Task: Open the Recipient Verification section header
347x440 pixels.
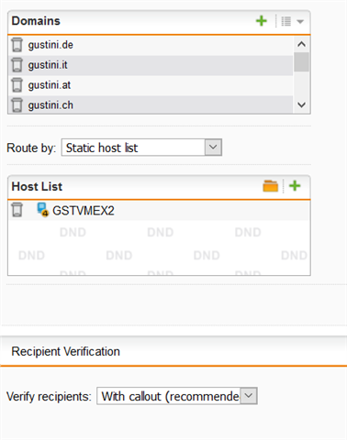Action: click(65, 351)
